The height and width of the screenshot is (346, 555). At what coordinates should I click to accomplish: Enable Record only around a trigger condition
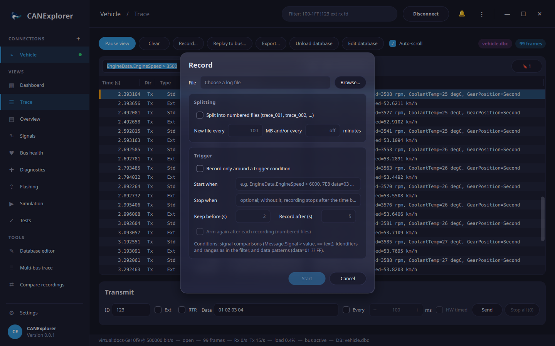tap(200, 169)
